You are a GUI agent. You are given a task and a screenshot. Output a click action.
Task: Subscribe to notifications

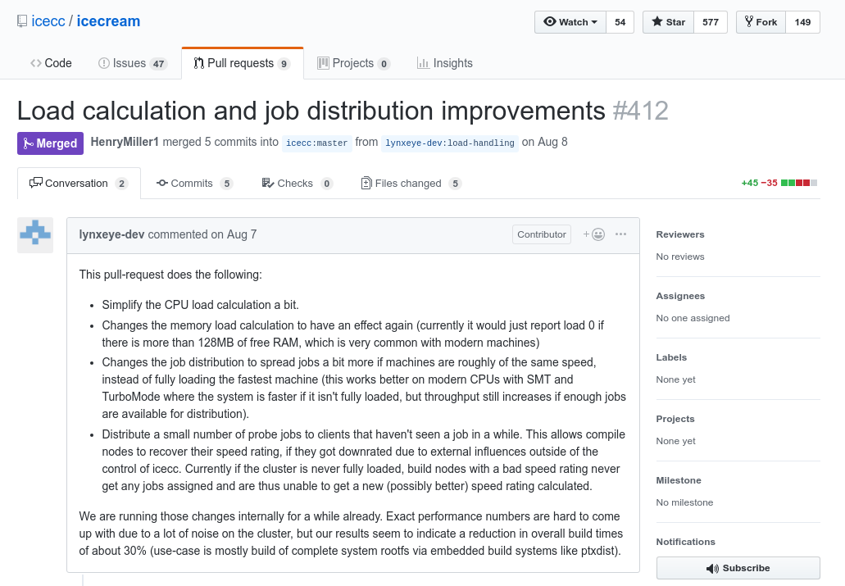738,568
